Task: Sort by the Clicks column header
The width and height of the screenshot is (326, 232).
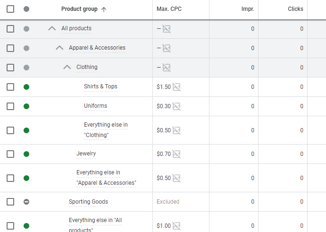Action: [295, 9]
